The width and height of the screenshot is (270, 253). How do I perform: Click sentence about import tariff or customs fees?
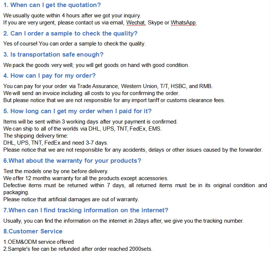(114, 100)
